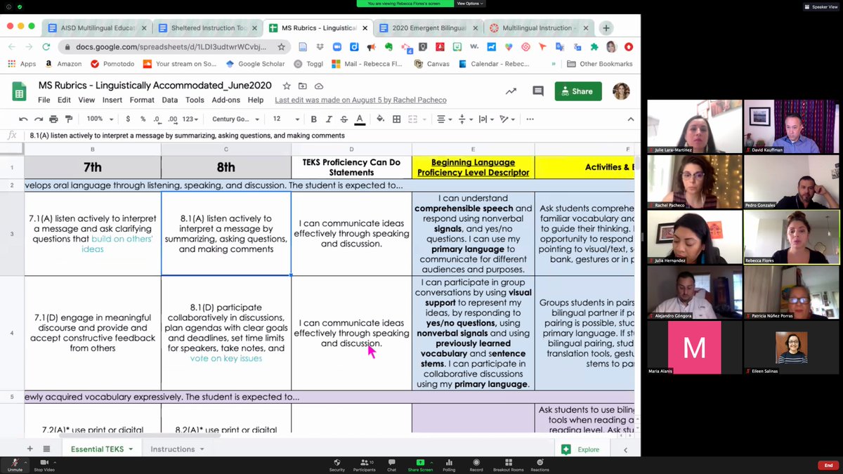Open the zoom level dropdown at 100%

pyautogui.click(x=99, y=119)
